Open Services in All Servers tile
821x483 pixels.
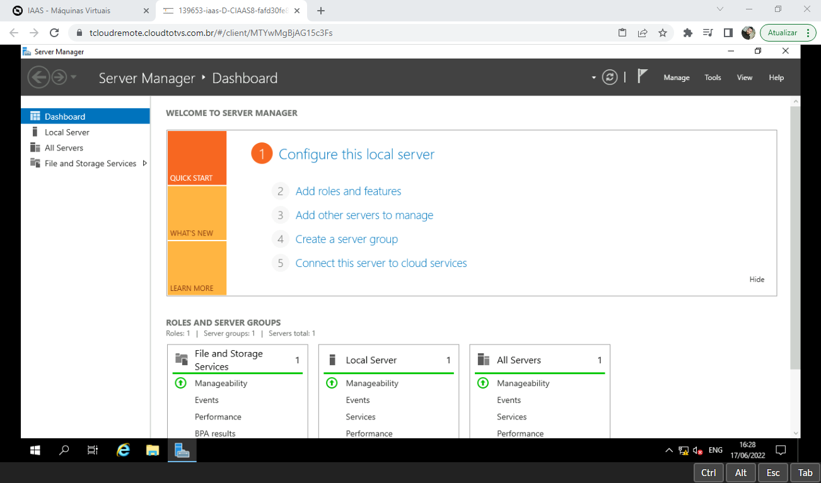click(512, 417)
